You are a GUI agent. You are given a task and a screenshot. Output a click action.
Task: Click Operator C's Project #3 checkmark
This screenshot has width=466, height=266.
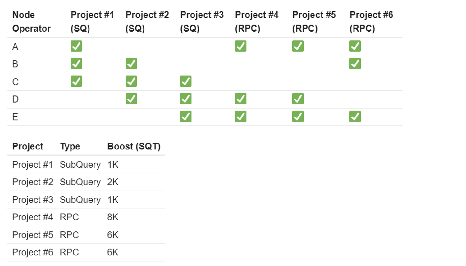tap(186, 81)
